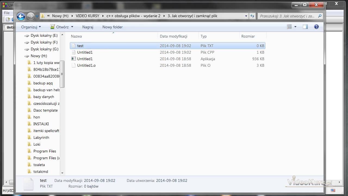Click the Otwórz button
The width and height of the screenshot is (348, 196).
tap(59, 27)
